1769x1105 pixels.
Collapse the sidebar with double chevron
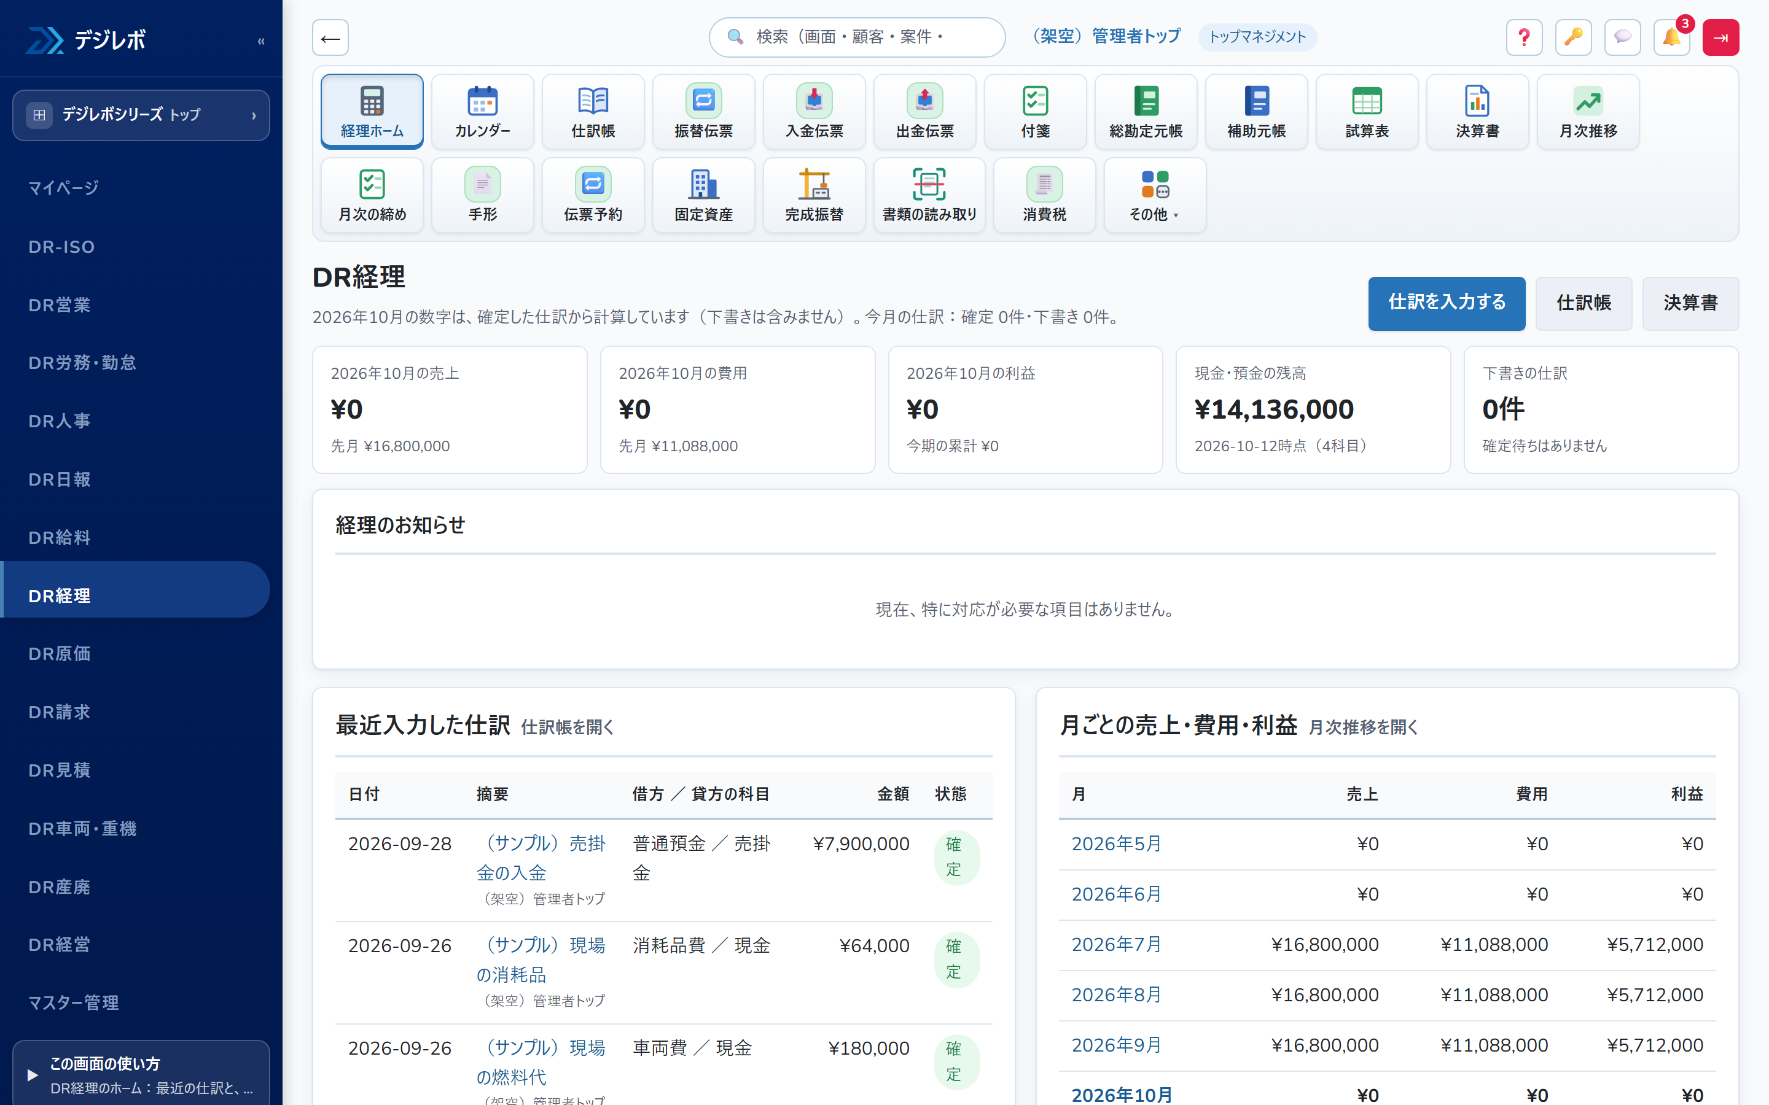point(261,41)
